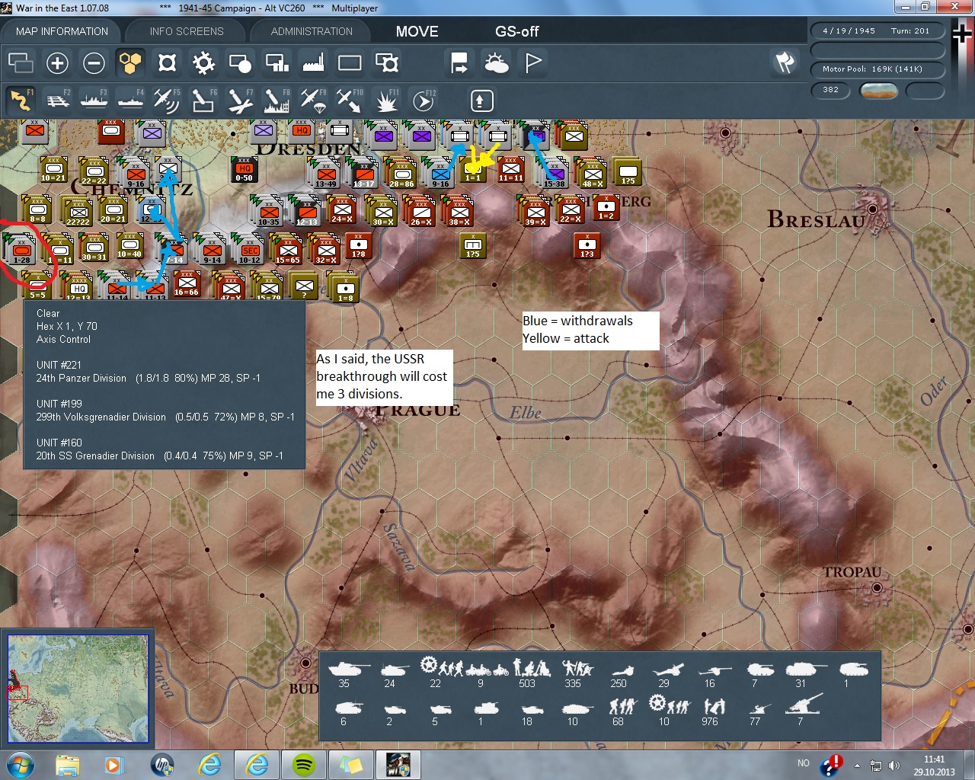Select the Soviet stack labeled 16=66
Screen dimensions: 975x780
[x=187, y=283]
